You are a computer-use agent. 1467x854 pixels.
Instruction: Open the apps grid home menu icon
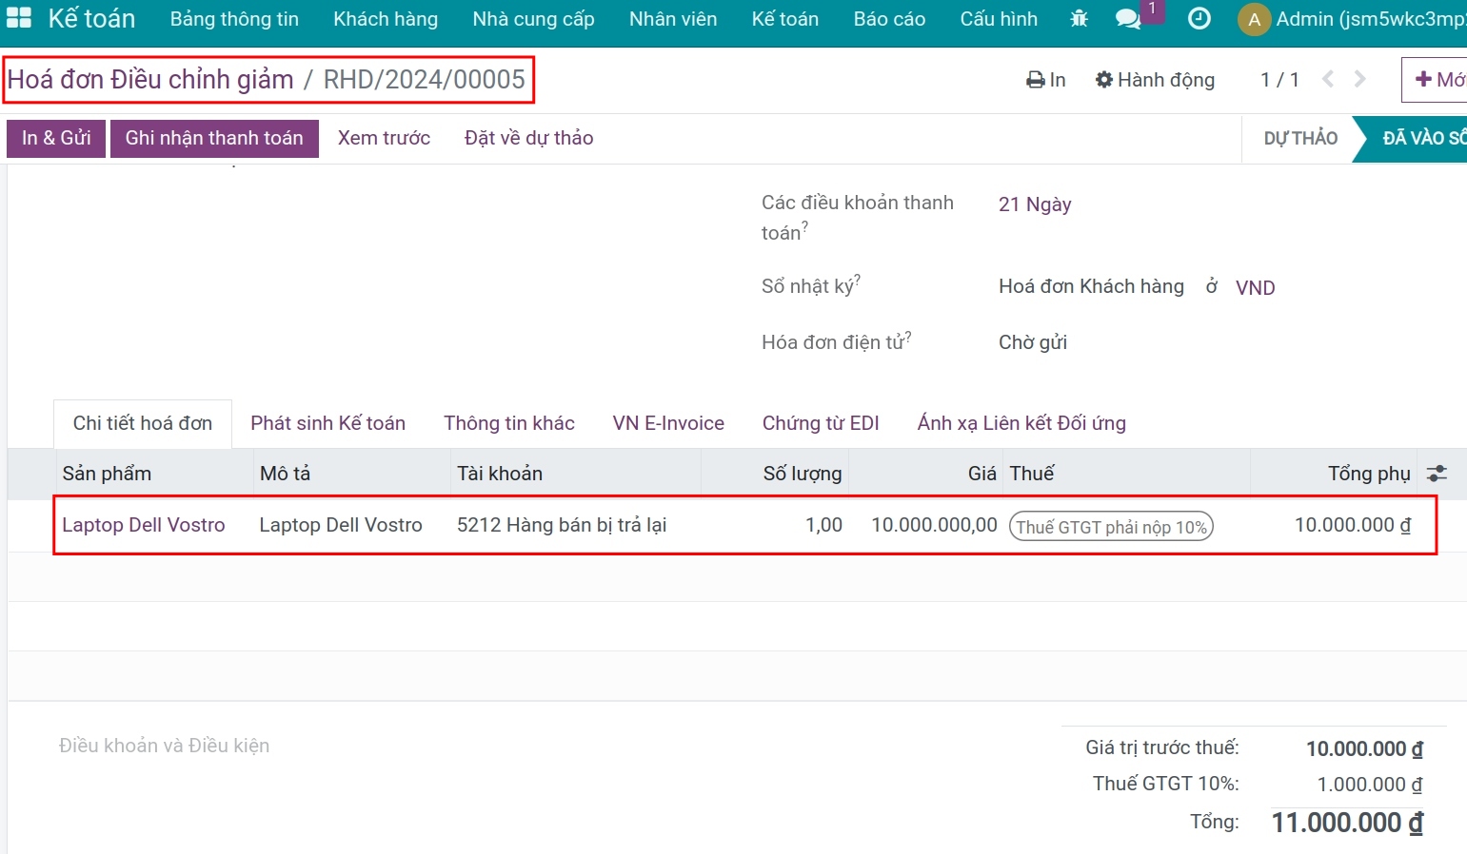point(19,18)
